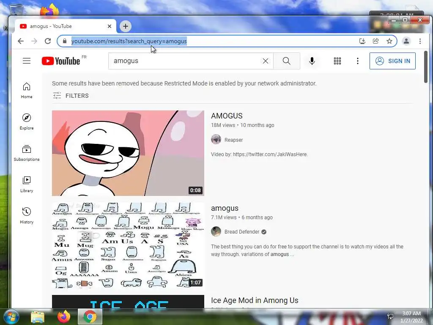
Task: Click the network icon in system tray
Action: click(390, 317)
